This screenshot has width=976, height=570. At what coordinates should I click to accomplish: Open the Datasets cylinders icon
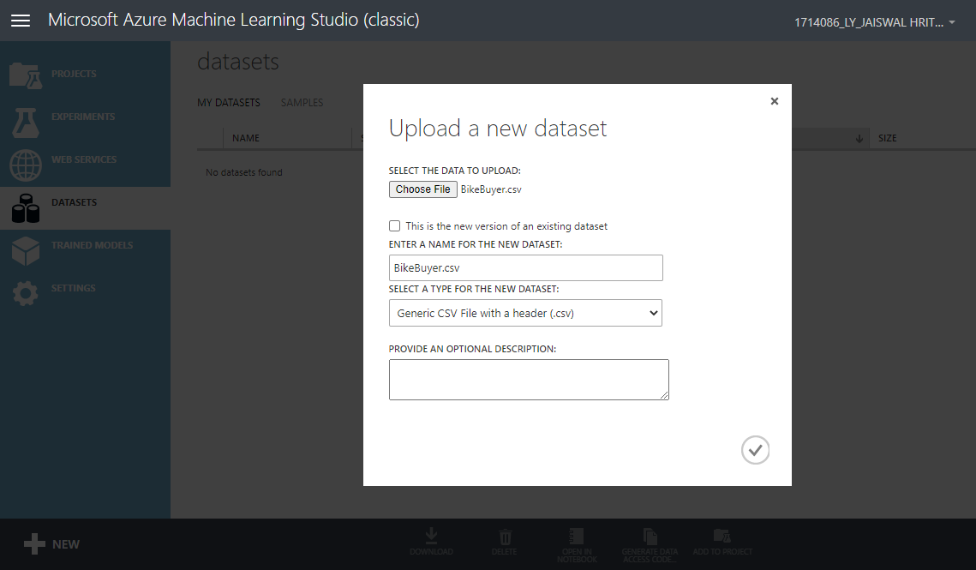pyautogui.click(x=26, y=208)
